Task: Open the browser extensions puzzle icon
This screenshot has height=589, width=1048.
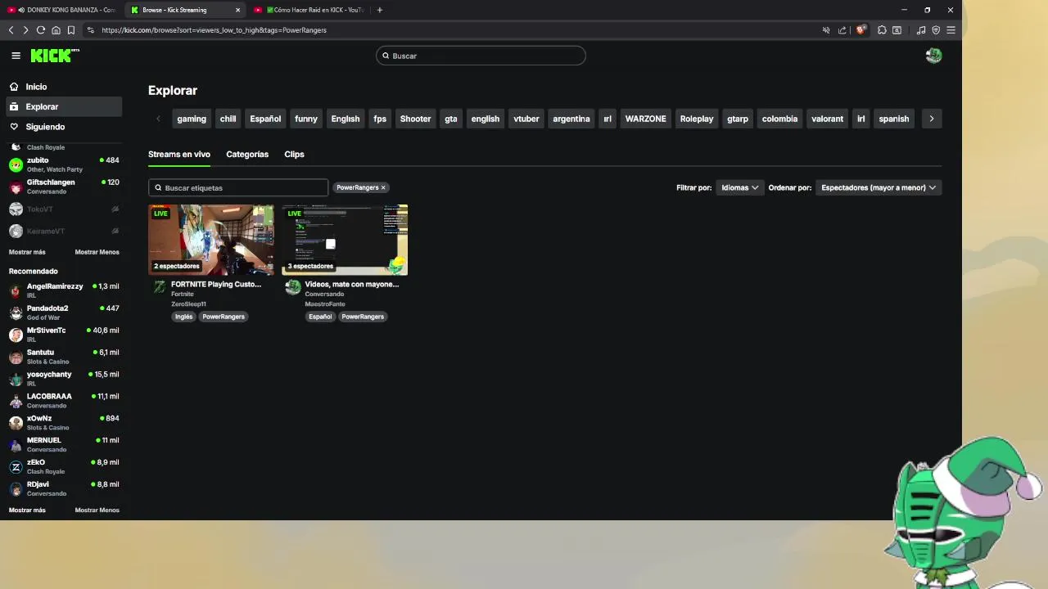Action: (882, 30)
